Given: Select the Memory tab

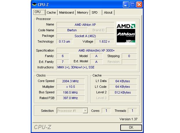Looking at the screenshot, I should [83, 12].
